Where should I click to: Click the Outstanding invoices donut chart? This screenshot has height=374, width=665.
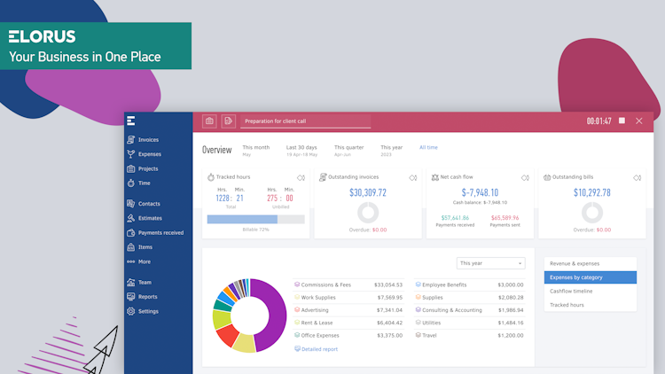click(368, 213)
